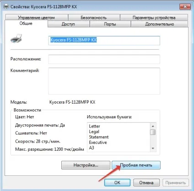Click the Пробная печать button
The image size is (194, 191).
point(136,165)
